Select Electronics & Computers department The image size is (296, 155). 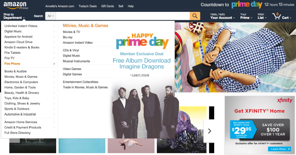tap(21, 82)
